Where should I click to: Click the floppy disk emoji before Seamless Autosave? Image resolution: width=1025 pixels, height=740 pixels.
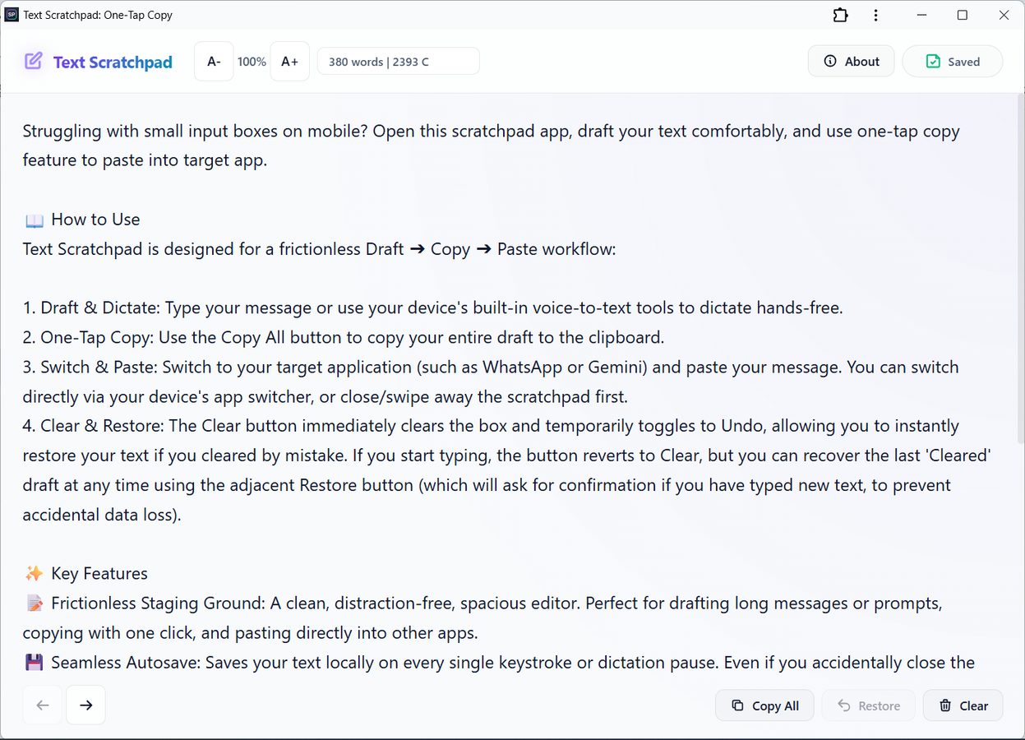34,663
